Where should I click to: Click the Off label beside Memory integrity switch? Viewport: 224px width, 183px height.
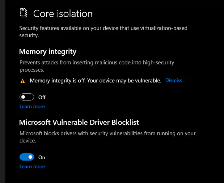pos(42,97)
